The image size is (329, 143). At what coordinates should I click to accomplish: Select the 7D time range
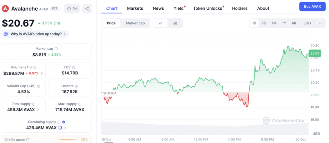(264, 23)
